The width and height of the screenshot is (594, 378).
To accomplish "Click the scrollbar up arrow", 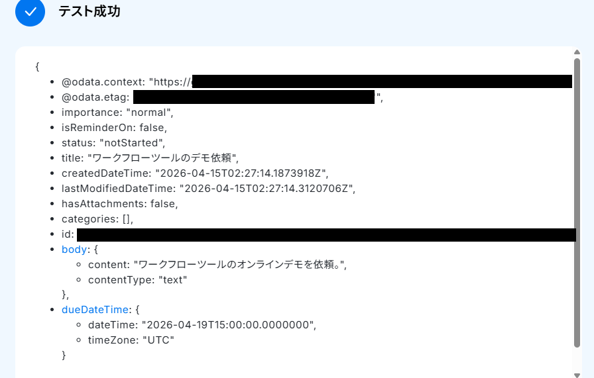I will point(577,52).
